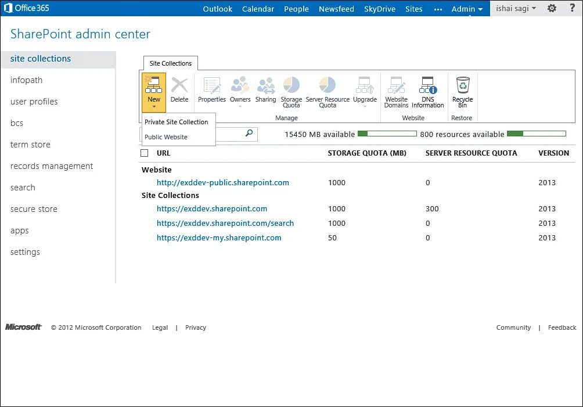Click the help question mark
Screen dimensions: 583x407
pyautogui.click(x=572, y=8)
